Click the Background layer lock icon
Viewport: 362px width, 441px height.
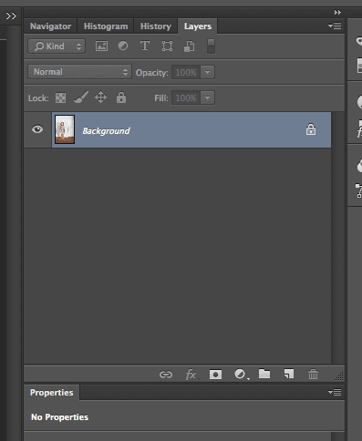[x=311, y=129]
